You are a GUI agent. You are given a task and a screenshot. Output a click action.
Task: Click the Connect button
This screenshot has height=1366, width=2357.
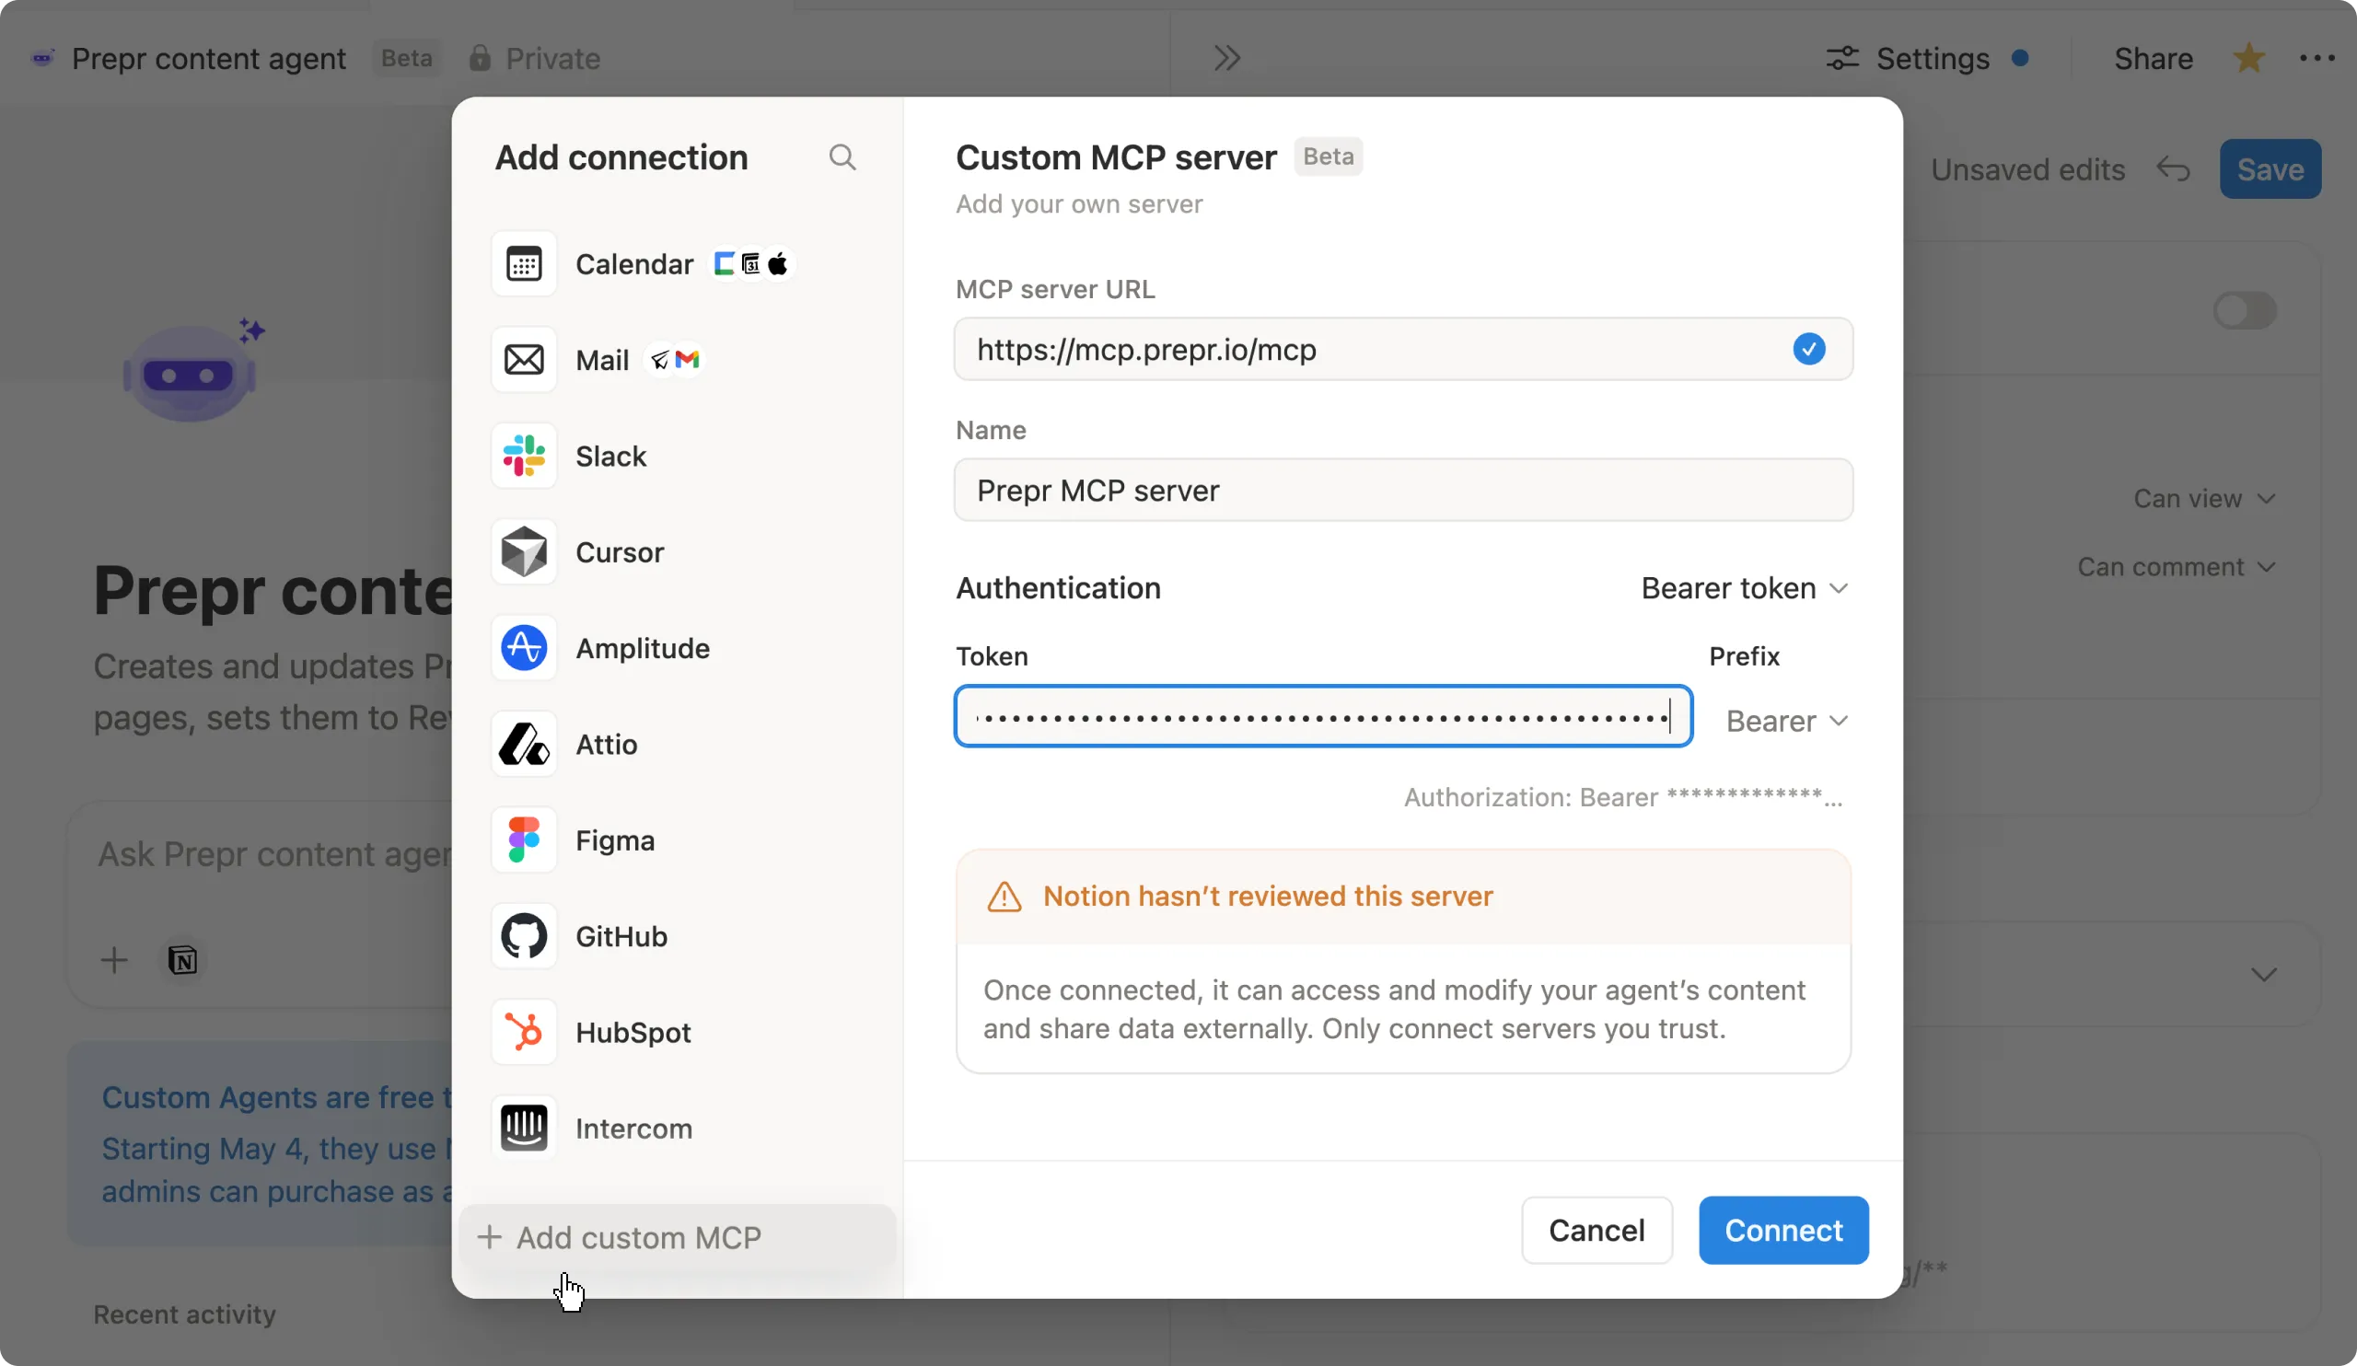pyautogui.click(x=1782, y=1230)
